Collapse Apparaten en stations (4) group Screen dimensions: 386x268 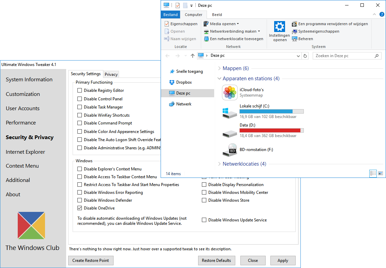click(219, 79)
